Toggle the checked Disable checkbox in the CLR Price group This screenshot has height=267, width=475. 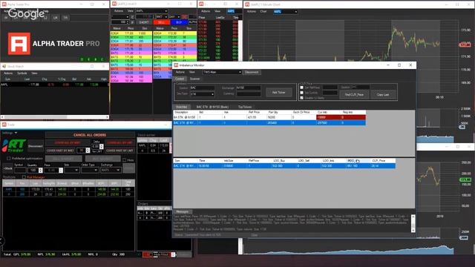(x=302, y=98)
